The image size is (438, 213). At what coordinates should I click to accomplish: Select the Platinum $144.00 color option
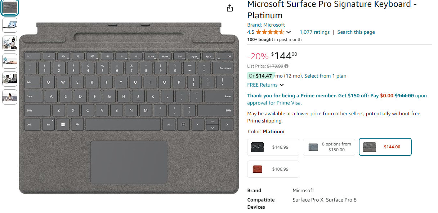(385, 147)
